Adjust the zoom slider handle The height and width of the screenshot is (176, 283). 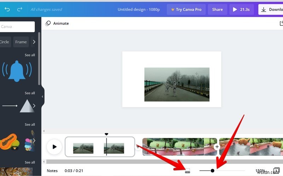(x=213, y=171)
